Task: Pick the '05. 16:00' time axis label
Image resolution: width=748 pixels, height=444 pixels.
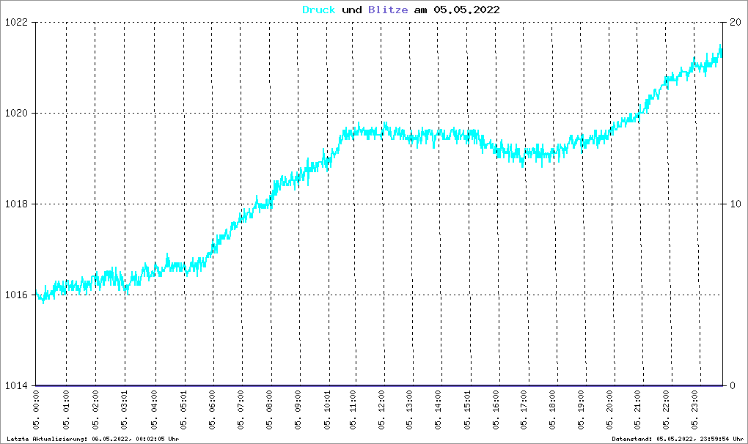Action: click(x=496, y=410)
